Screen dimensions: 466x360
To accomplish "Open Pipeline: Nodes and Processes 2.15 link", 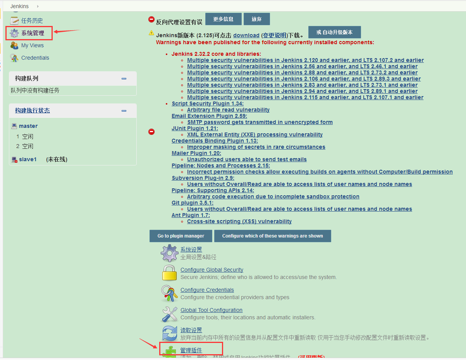I will [x=221, y=165].
